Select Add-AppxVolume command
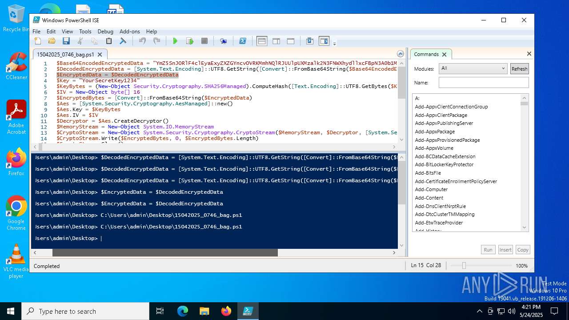The height and width of the screenshot is (320, 569). [x=434, y=148]
